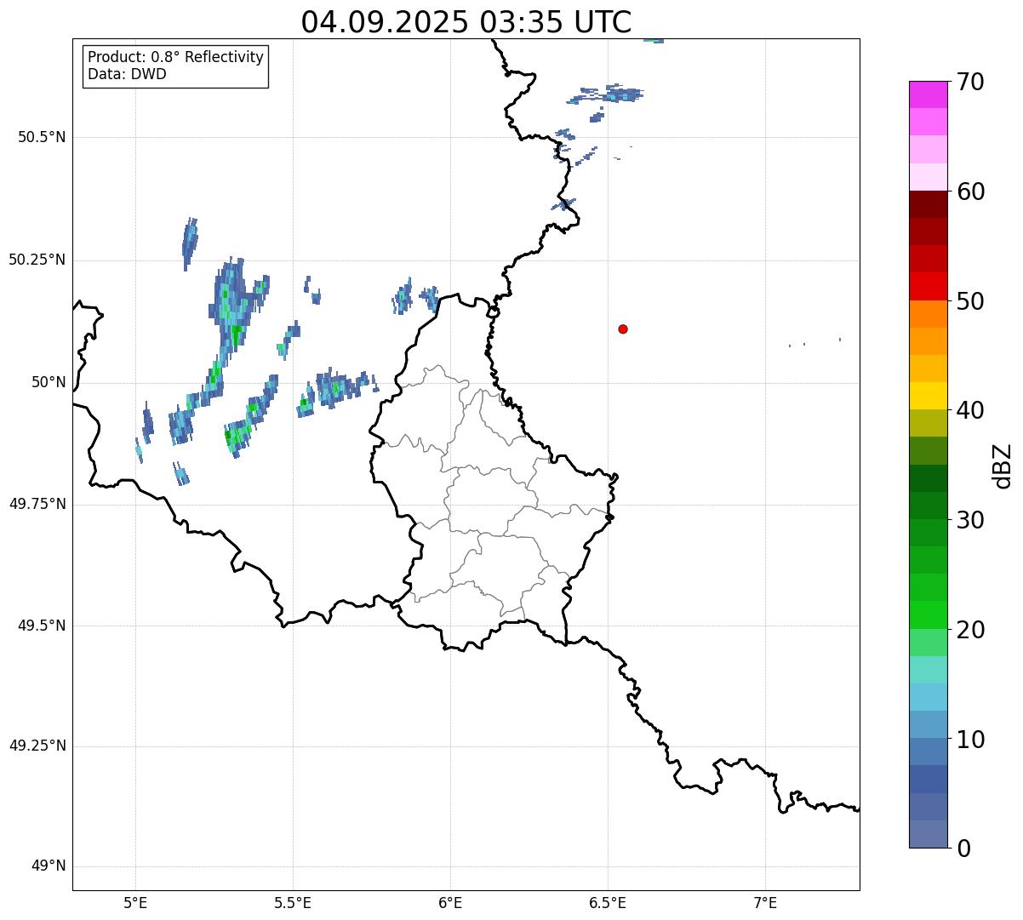
Task: Click the "Data: DWD" label
Action: tap(127, 74)
